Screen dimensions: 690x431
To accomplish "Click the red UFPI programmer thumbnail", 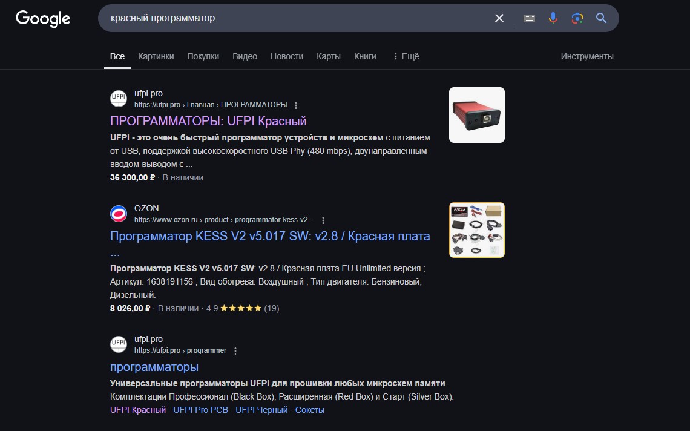I will click(476, 115).
